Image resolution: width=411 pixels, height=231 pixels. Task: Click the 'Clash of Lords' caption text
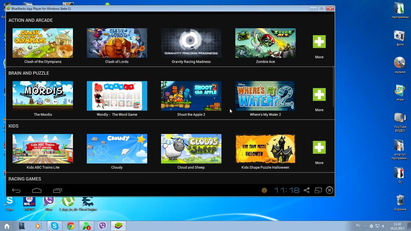pos(117,62)
